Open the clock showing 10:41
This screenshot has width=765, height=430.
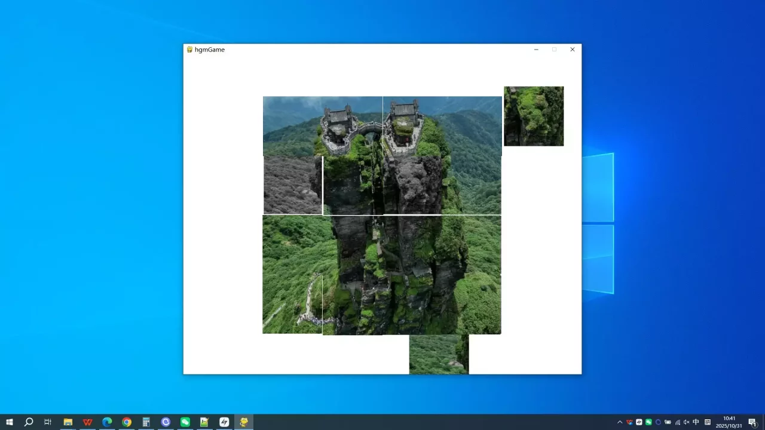pos(729,422)
